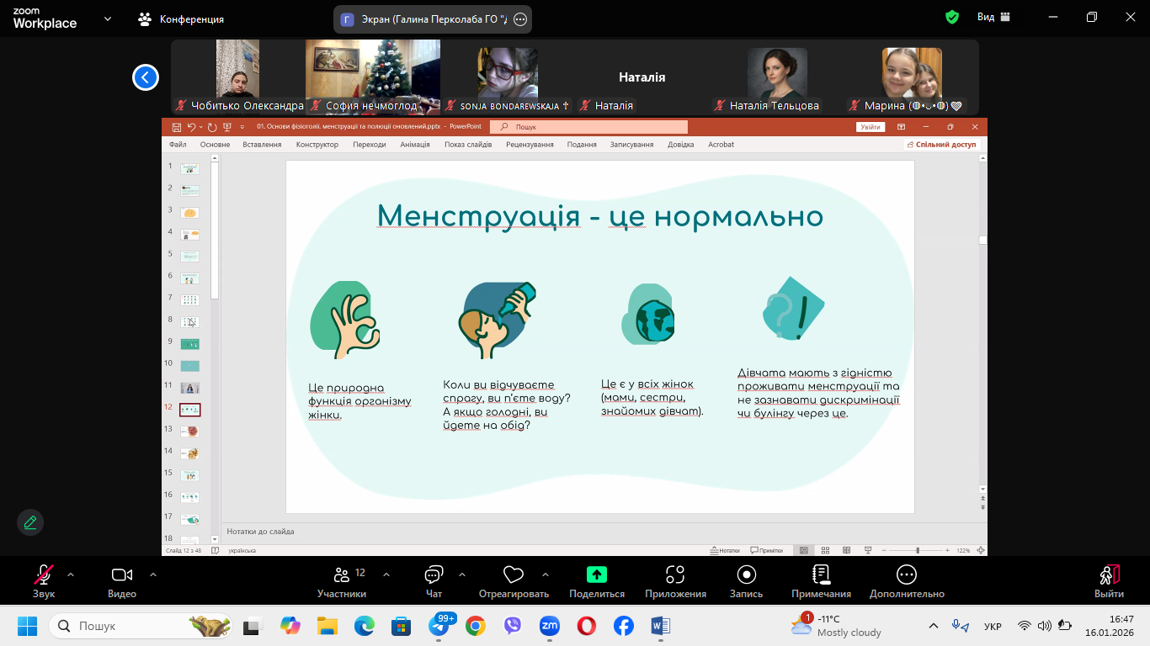1150x646 pixels.
Task: Open the Zoom Workplace dropdown chevron
Action: (x=108, y=19)
